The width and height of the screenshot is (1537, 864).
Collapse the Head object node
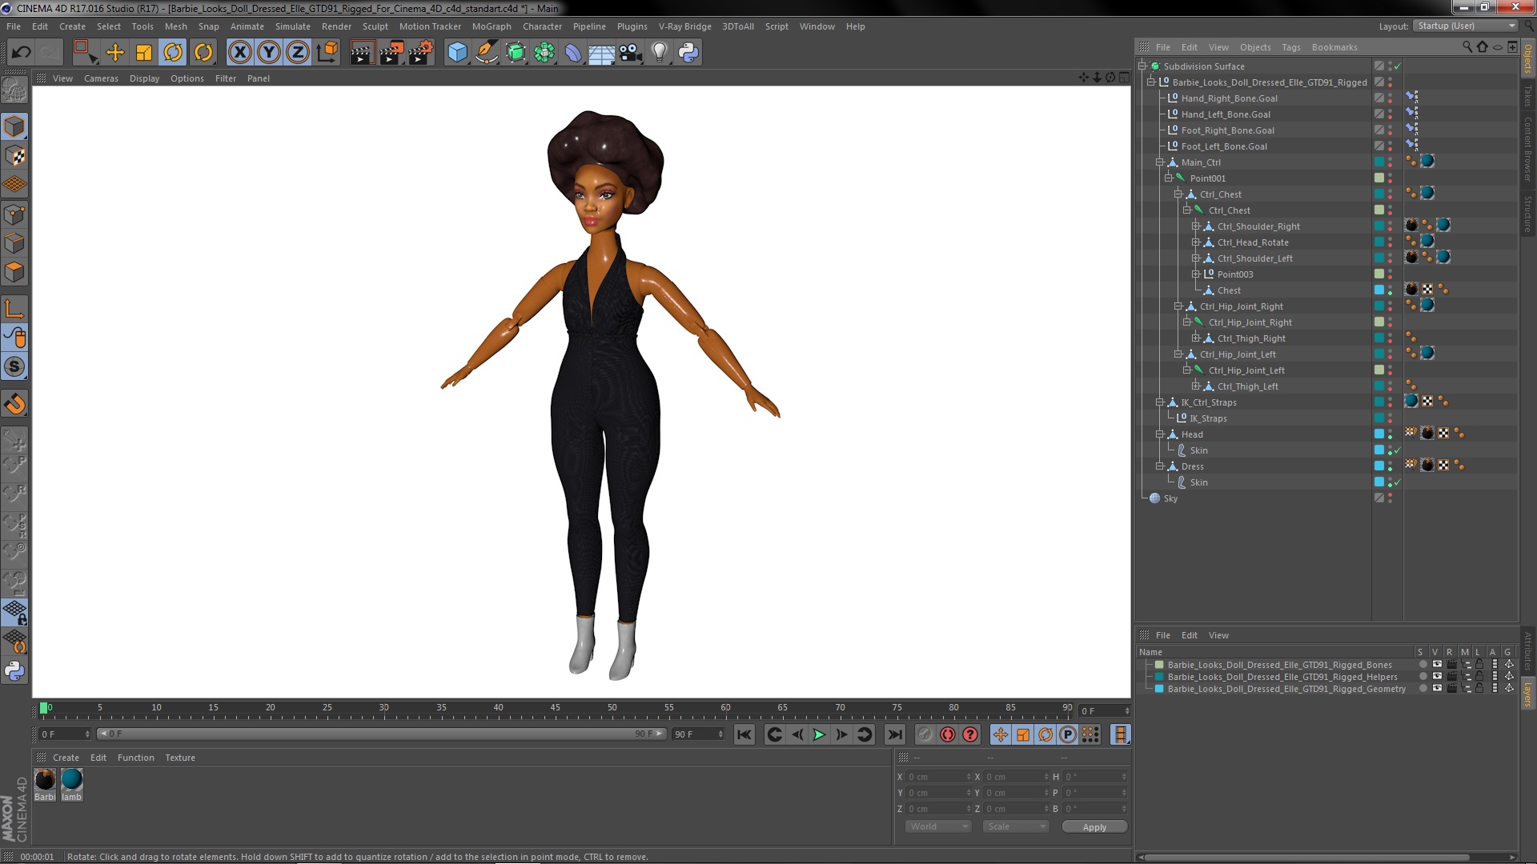[x=1159, y=434]
